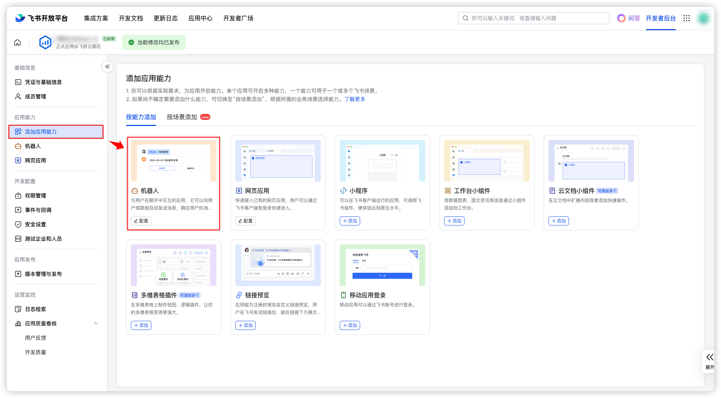721x398 pixels.
Task: Open 成员管理 in sidebar
Action: 56,96
